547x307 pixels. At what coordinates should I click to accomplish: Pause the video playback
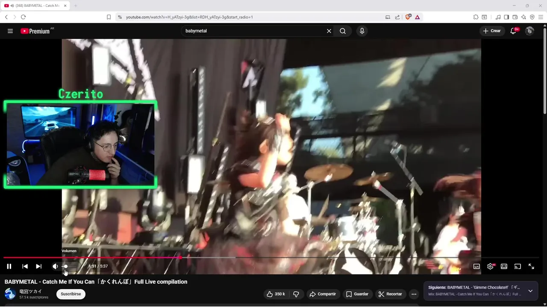[x=9, y=266]
